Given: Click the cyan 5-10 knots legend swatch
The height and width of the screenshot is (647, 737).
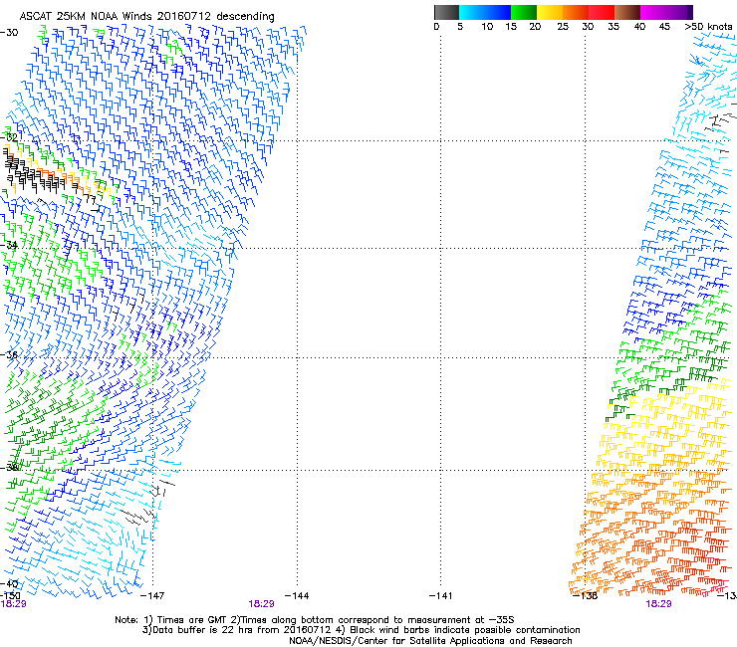Looking at the screenshot, I should (x=472, y=12).
